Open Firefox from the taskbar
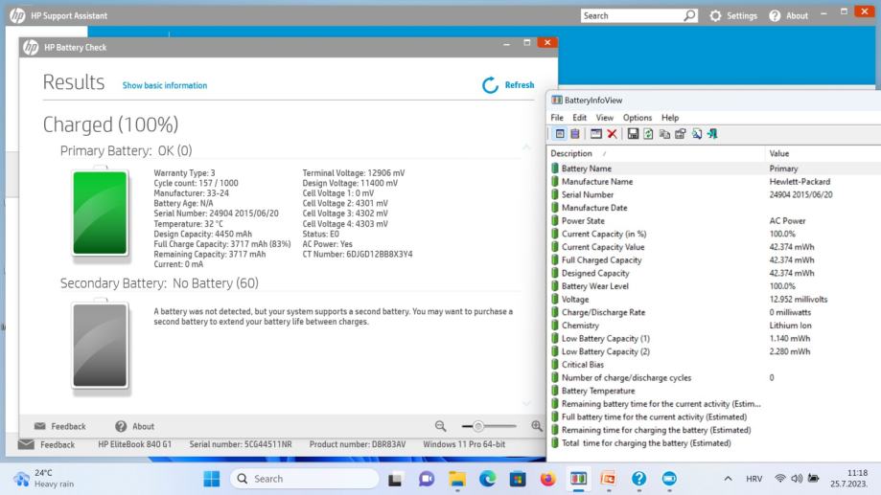The image size is (881, 495). point(547,479)
